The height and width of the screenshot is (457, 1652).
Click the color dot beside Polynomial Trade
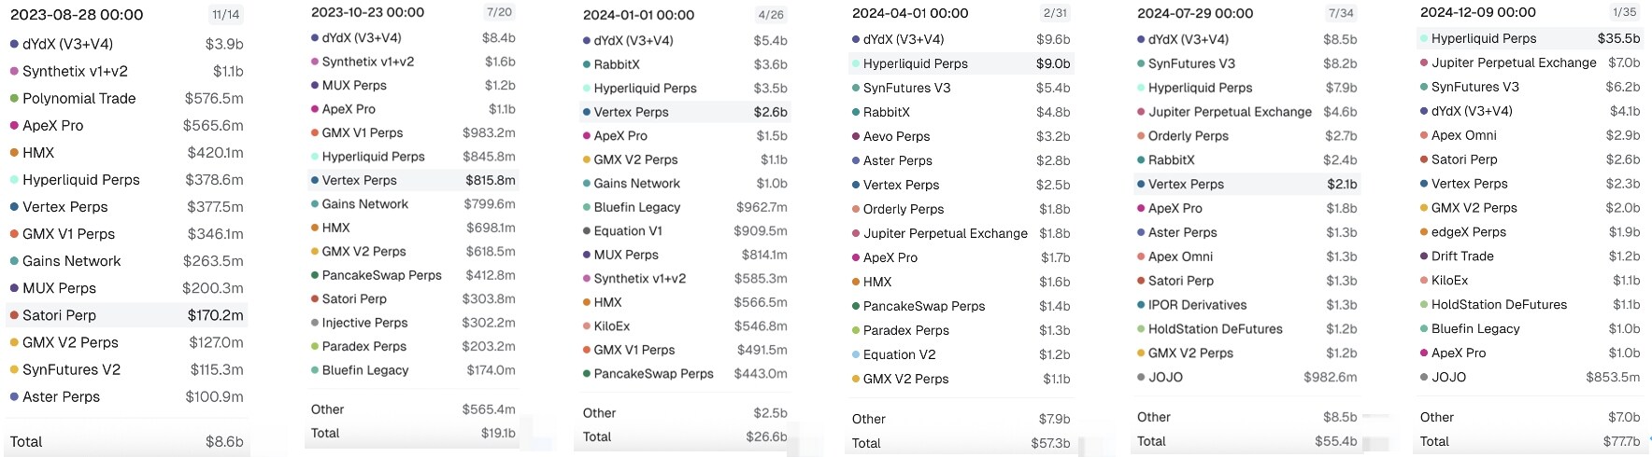[x=14, y=99]
